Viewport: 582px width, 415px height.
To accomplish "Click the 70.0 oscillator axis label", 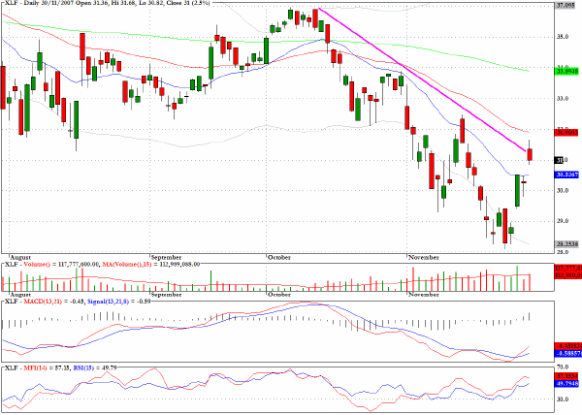I will coord(562,367).
